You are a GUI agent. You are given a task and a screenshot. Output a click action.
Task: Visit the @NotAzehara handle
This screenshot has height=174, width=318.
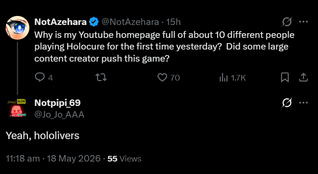[x=130, y=22]
